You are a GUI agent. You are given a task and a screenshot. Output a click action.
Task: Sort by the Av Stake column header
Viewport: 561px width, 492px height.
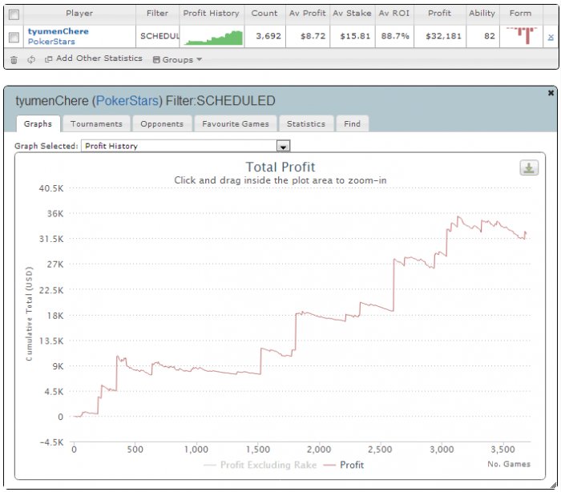[352, 14]
